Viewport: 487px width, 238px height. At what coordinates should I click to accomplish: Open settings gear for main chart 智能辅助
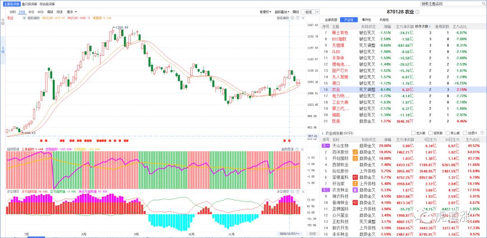292,18
